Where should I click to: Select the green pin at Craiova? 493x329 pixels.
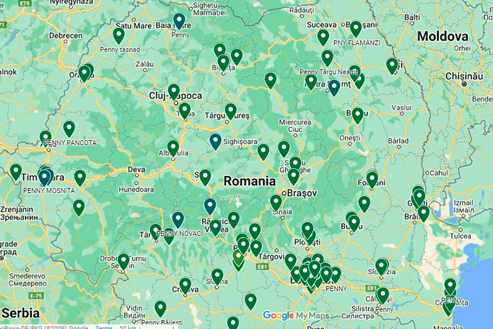pyautogui.click(x=185, y=286)
